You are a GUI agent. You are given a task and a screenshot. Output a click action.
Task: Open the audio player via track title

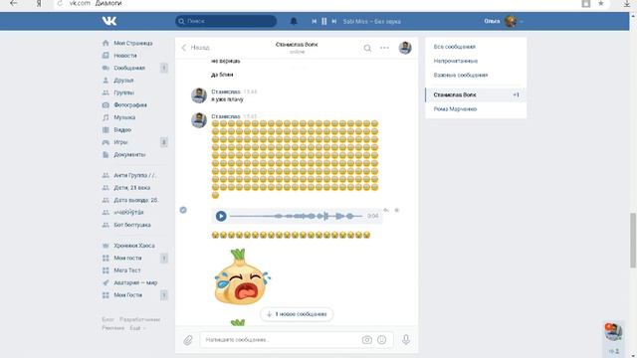click(371, 21)
